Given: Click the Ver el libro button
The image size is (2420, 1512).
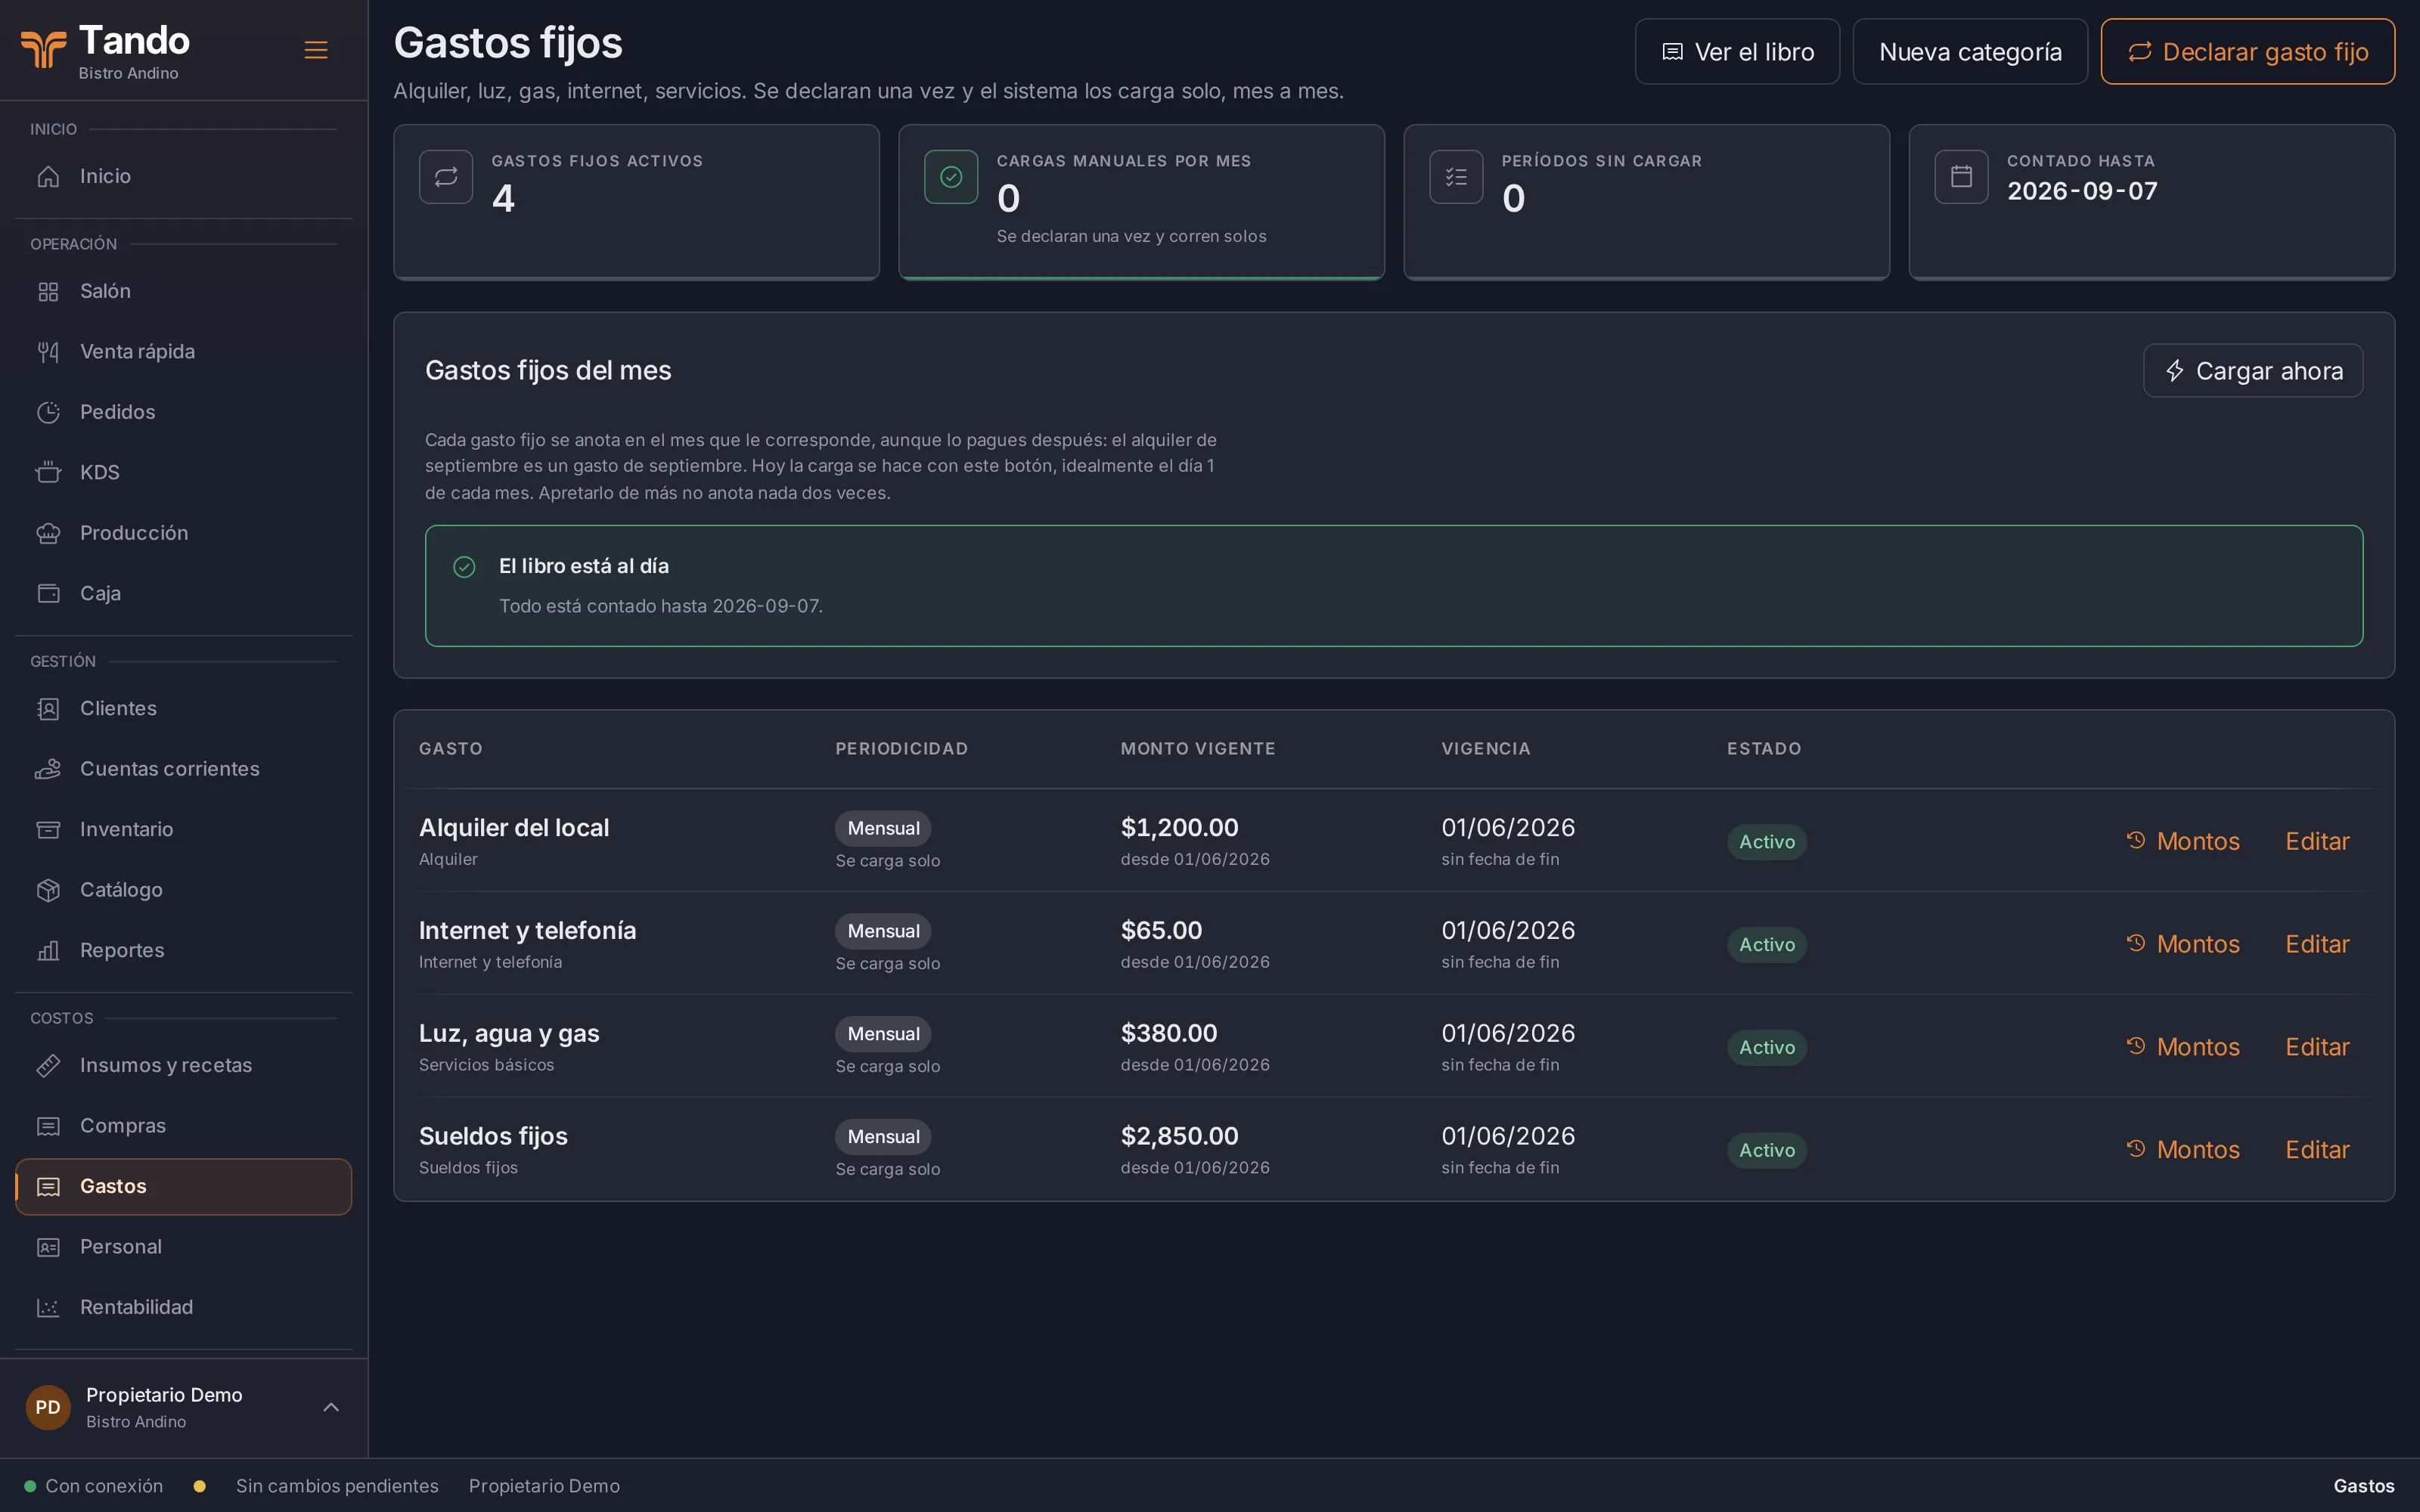Looking at the screenshot, I should 1737,52.
